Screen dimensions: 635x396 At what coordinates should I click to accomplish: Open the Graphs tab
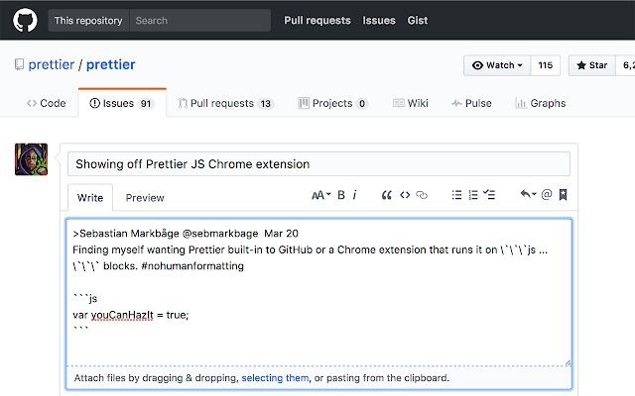[x=540, y=103]
